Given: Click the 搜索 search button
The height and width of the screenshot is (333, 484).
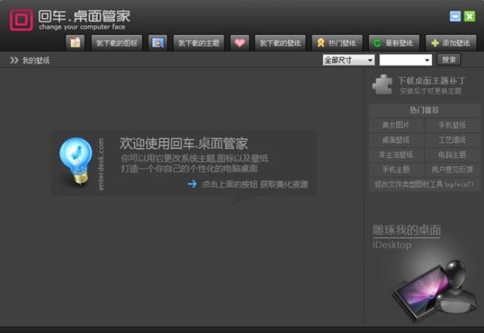Looking at the screenshot, I should (x=449, y=60).
